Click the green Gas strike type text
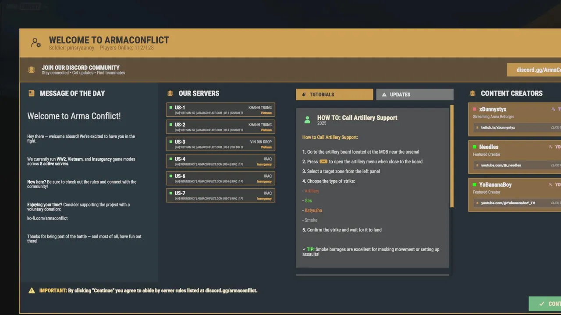 [308, 200]
